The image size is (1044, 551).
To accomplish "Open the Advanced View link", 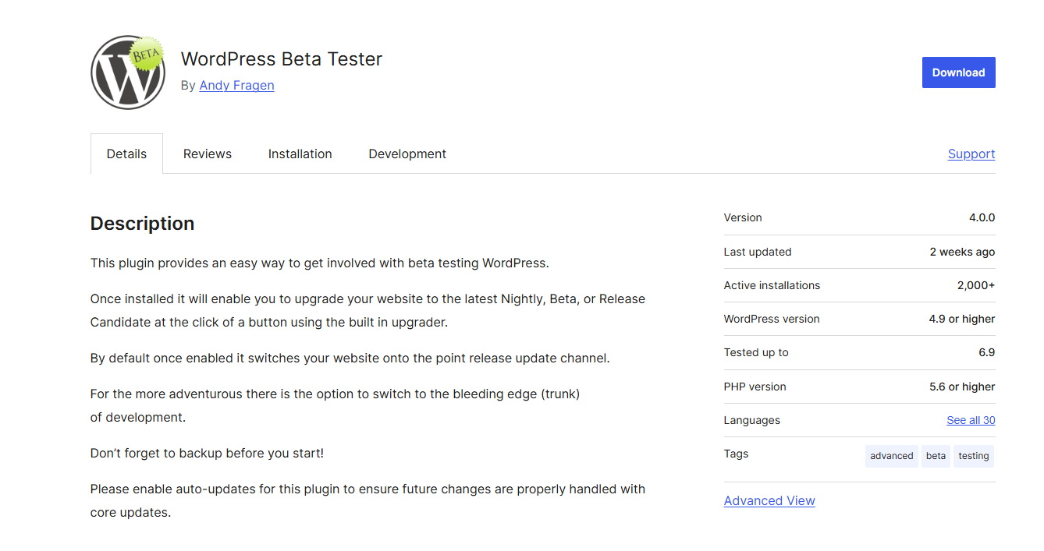I will click(769, 501).
